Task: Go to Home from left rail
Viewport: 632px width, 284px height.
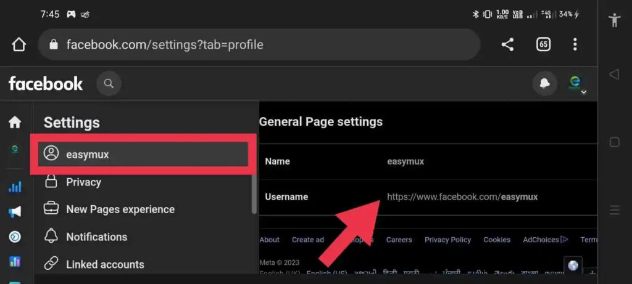Action: click(15, 122)
